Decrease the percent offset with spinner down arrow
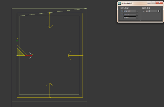The width and height of the screenshot is (164, 107). pyautogui.click(x=159, y=11)
